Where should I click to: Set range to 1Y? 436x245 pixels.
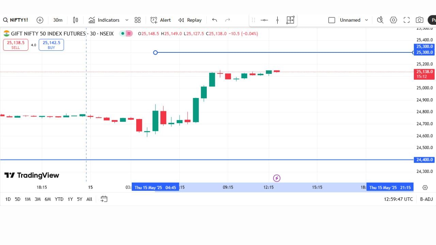point(70,199)
